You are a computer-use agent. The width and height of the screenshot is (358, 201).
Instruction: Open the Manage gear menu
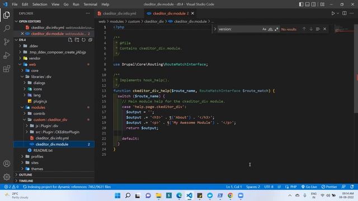point(7,176)
